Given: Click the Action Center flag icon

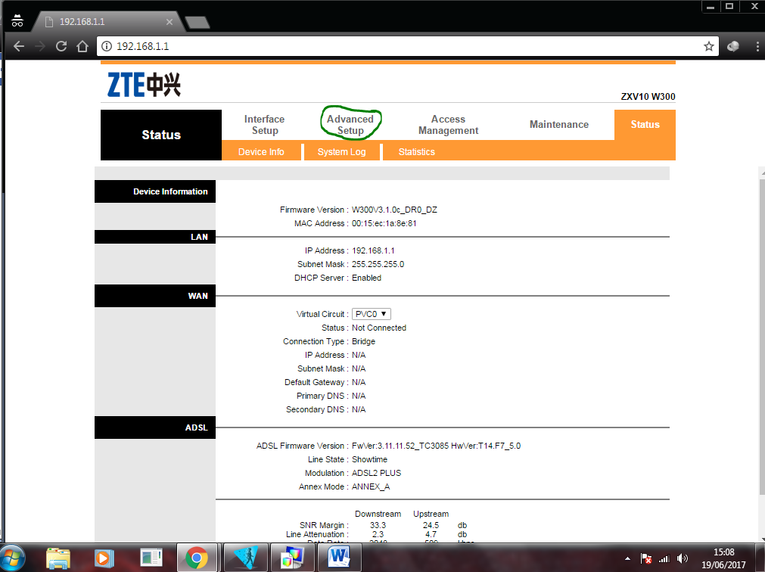Looking at the screenshot, I should point(646,559).
